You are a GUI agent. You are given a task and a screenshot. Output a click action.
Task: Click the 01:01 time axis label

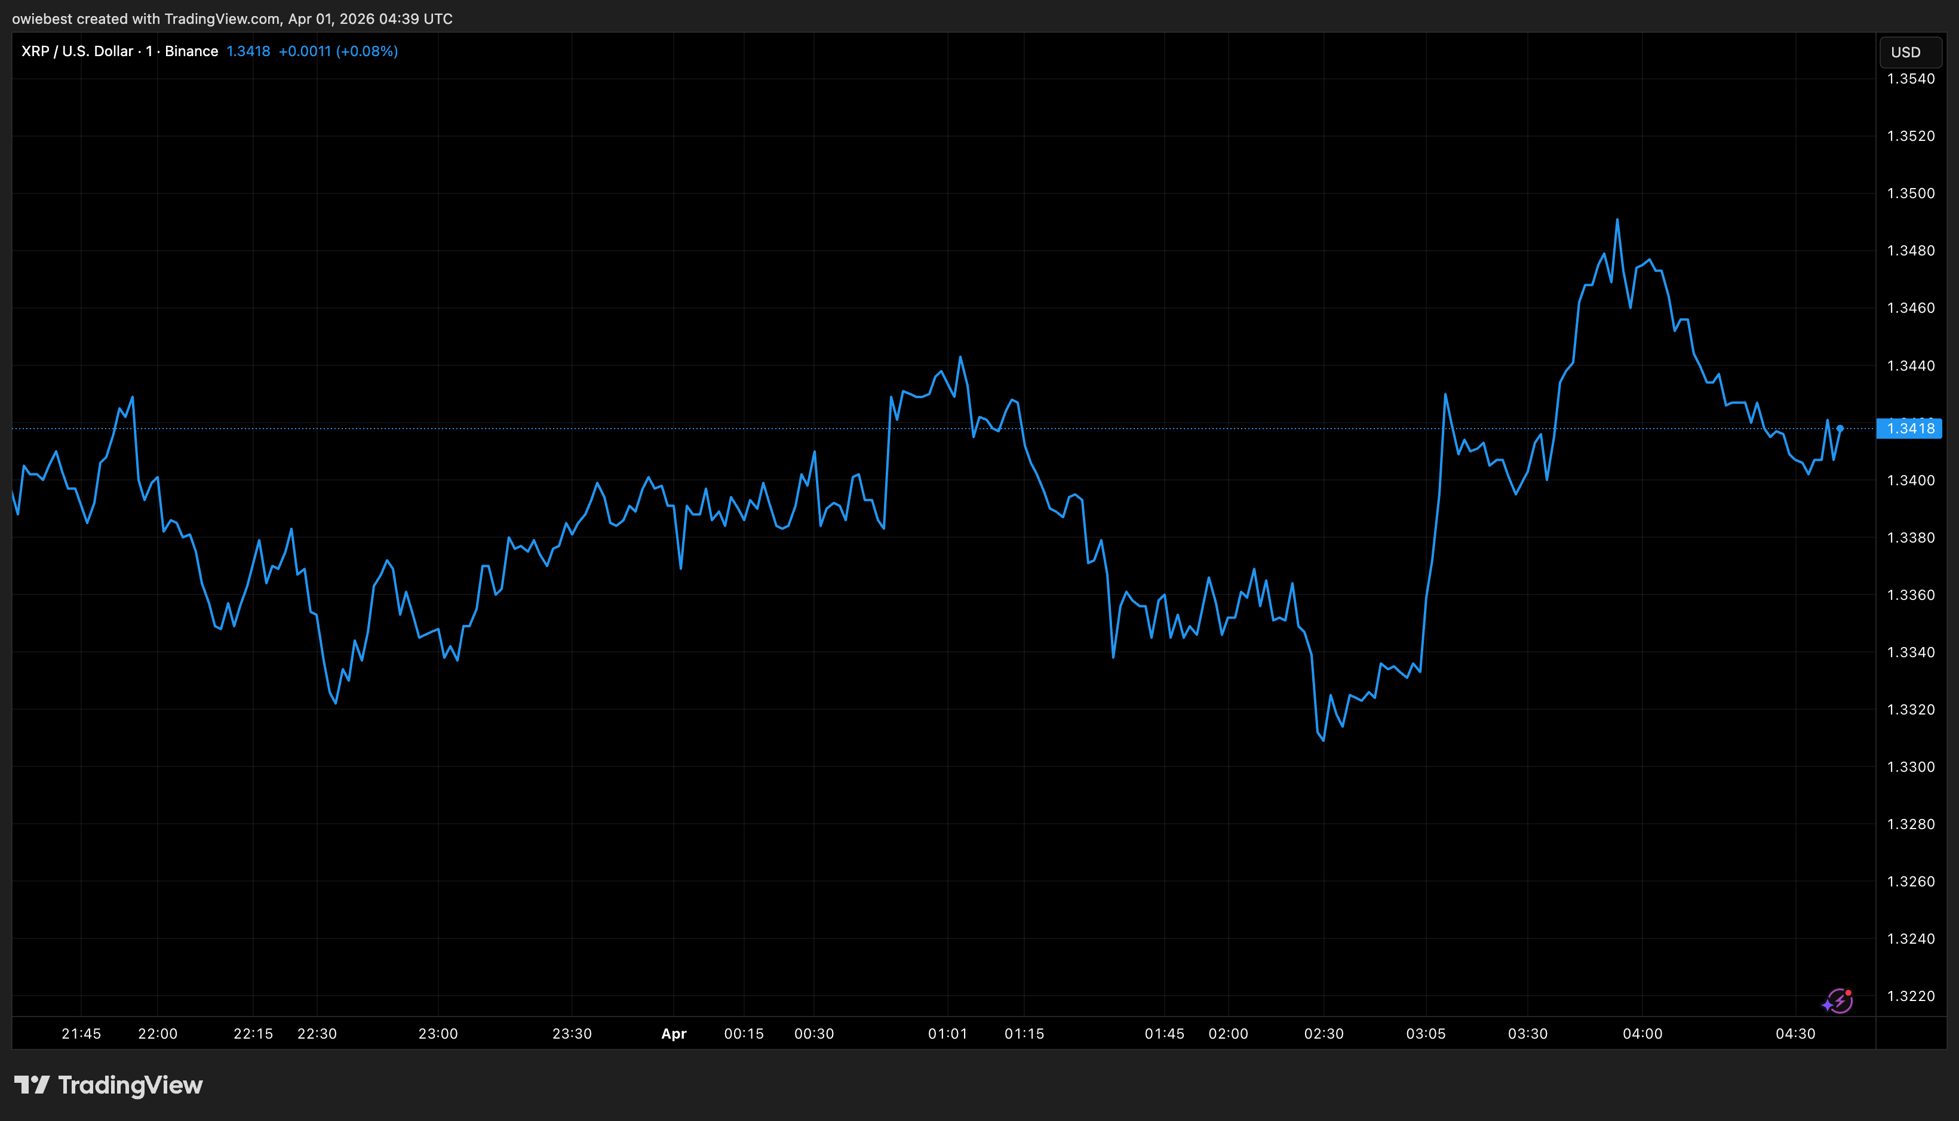pyautogui.click(x=947, y=1034)
